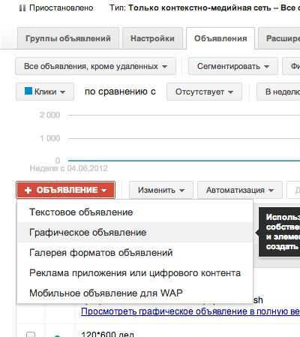Click the pause icon next to Приостановлено
This screenshot has height=337, width=300.
click(22, 8)
